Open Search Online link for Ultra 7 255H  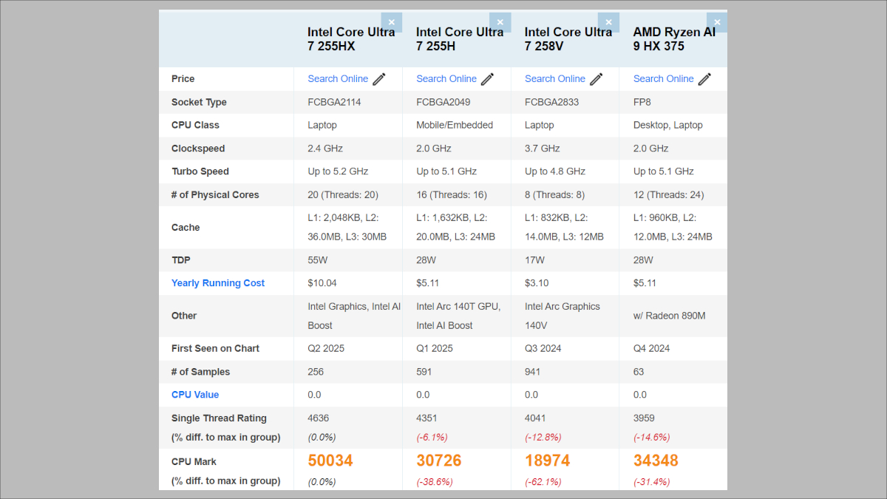point(446,79)
